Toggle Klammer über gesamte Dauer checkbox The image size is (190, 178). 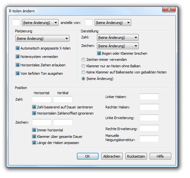[x=34, y=136]
